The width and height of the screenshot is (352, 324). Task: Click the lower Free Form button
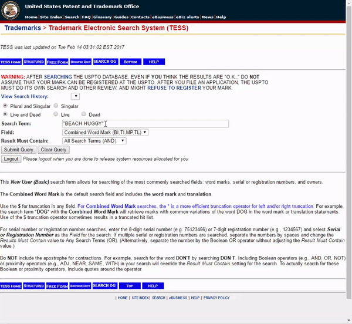click(57, 286)
